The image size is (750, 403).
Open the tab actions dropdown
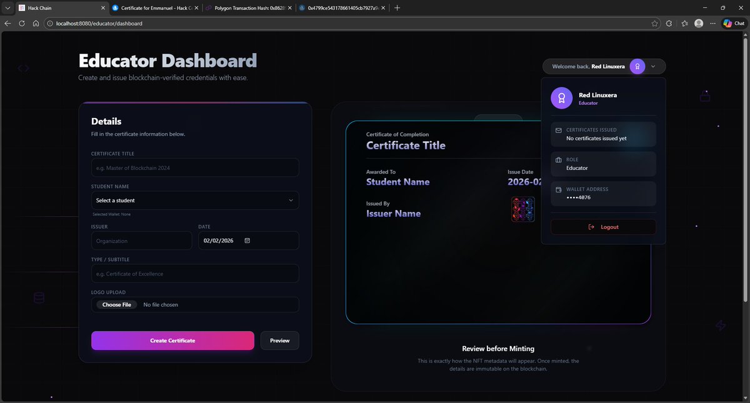point(7,7)
